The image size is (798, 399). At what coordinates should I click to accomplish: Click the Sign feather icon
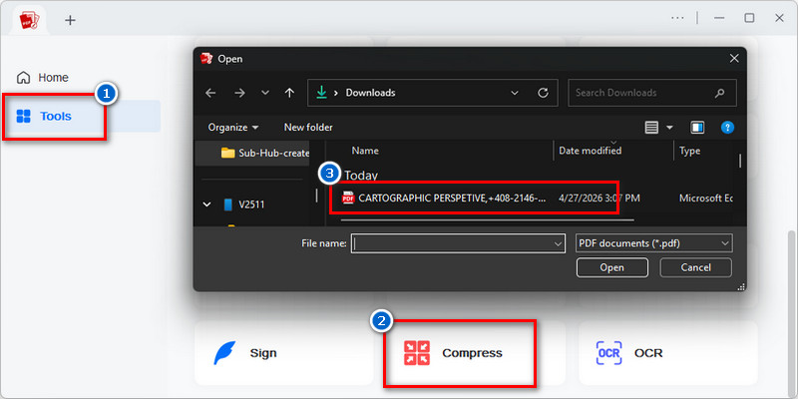pyautogui.click(x=224, y=353)
